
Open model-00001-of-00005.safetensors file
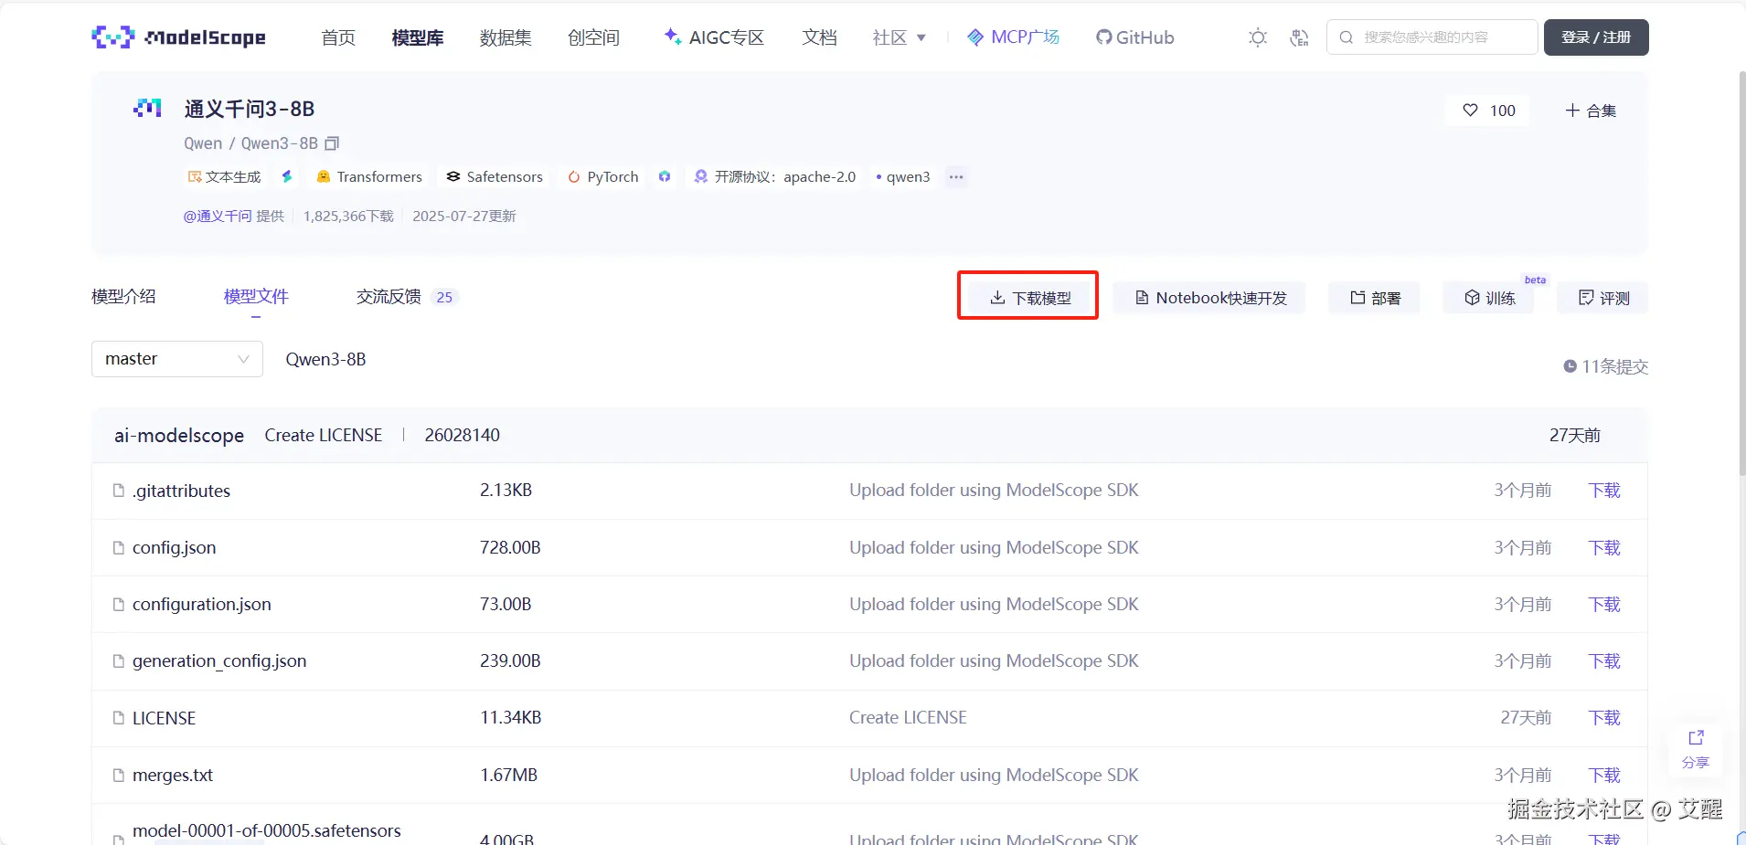(x=267, y=830)
